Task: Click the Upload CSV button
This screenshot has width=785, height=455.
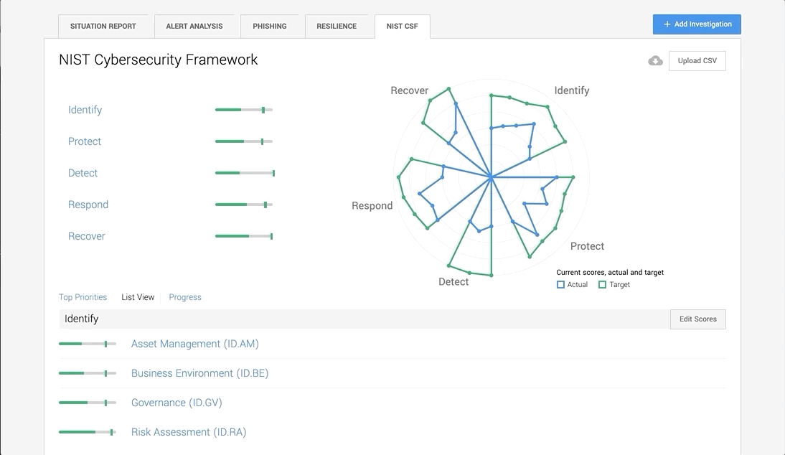Action: click(697, 60)
